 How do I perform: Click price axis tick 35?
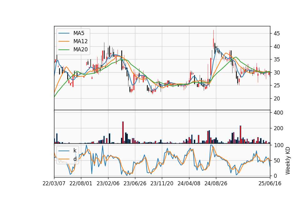click(x=277, y=59)
